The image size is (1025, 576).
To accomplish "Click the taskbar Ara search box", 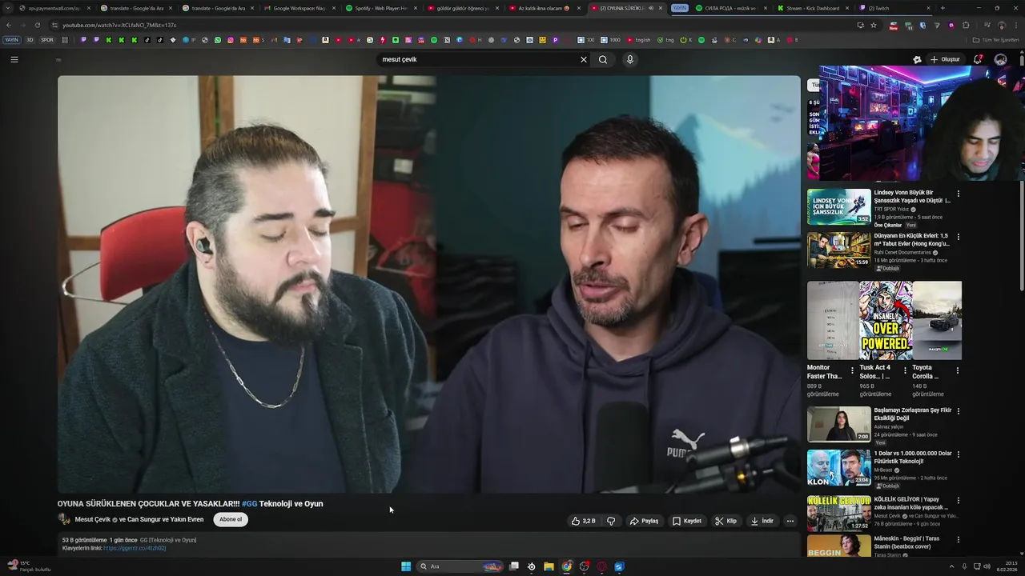I will tap(460, 566).
